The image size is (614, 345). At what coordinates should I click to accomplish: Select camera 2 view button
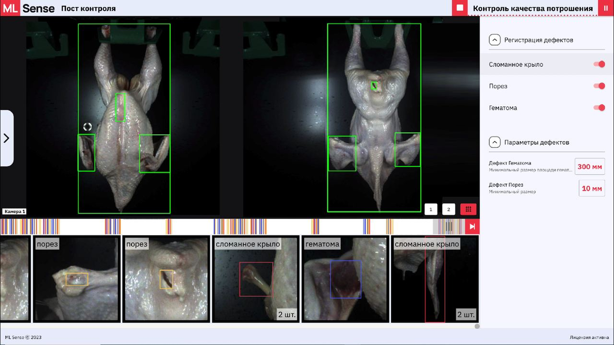click(449, 209)
